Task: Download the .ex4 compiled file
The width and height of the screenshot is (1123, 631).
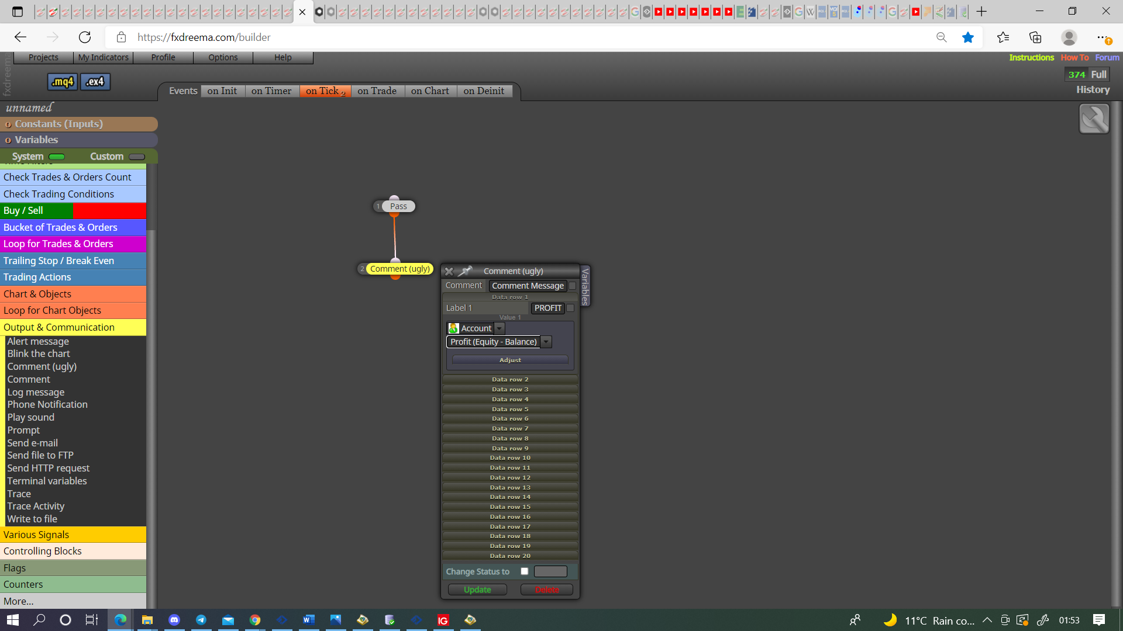Action: [x=95, y=82]
